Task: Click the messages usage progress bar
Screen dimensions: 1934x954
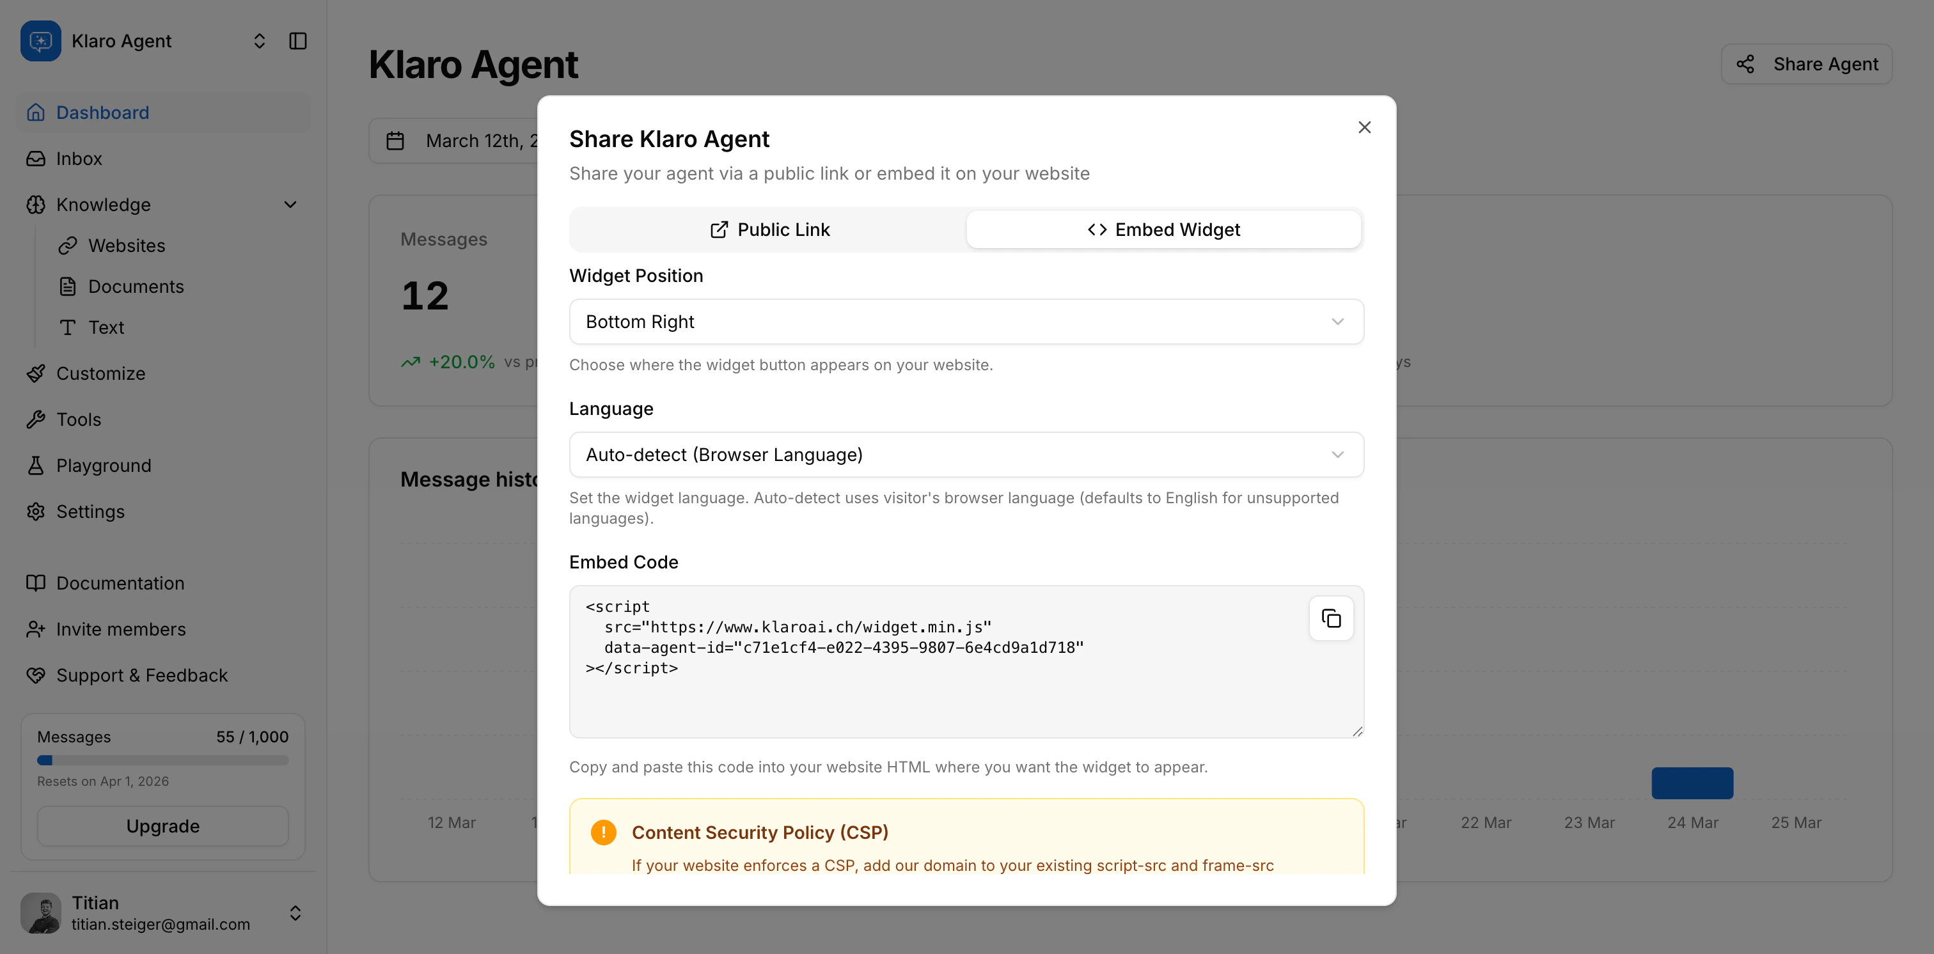Action: pyautogui.click(x=162, y=760)
